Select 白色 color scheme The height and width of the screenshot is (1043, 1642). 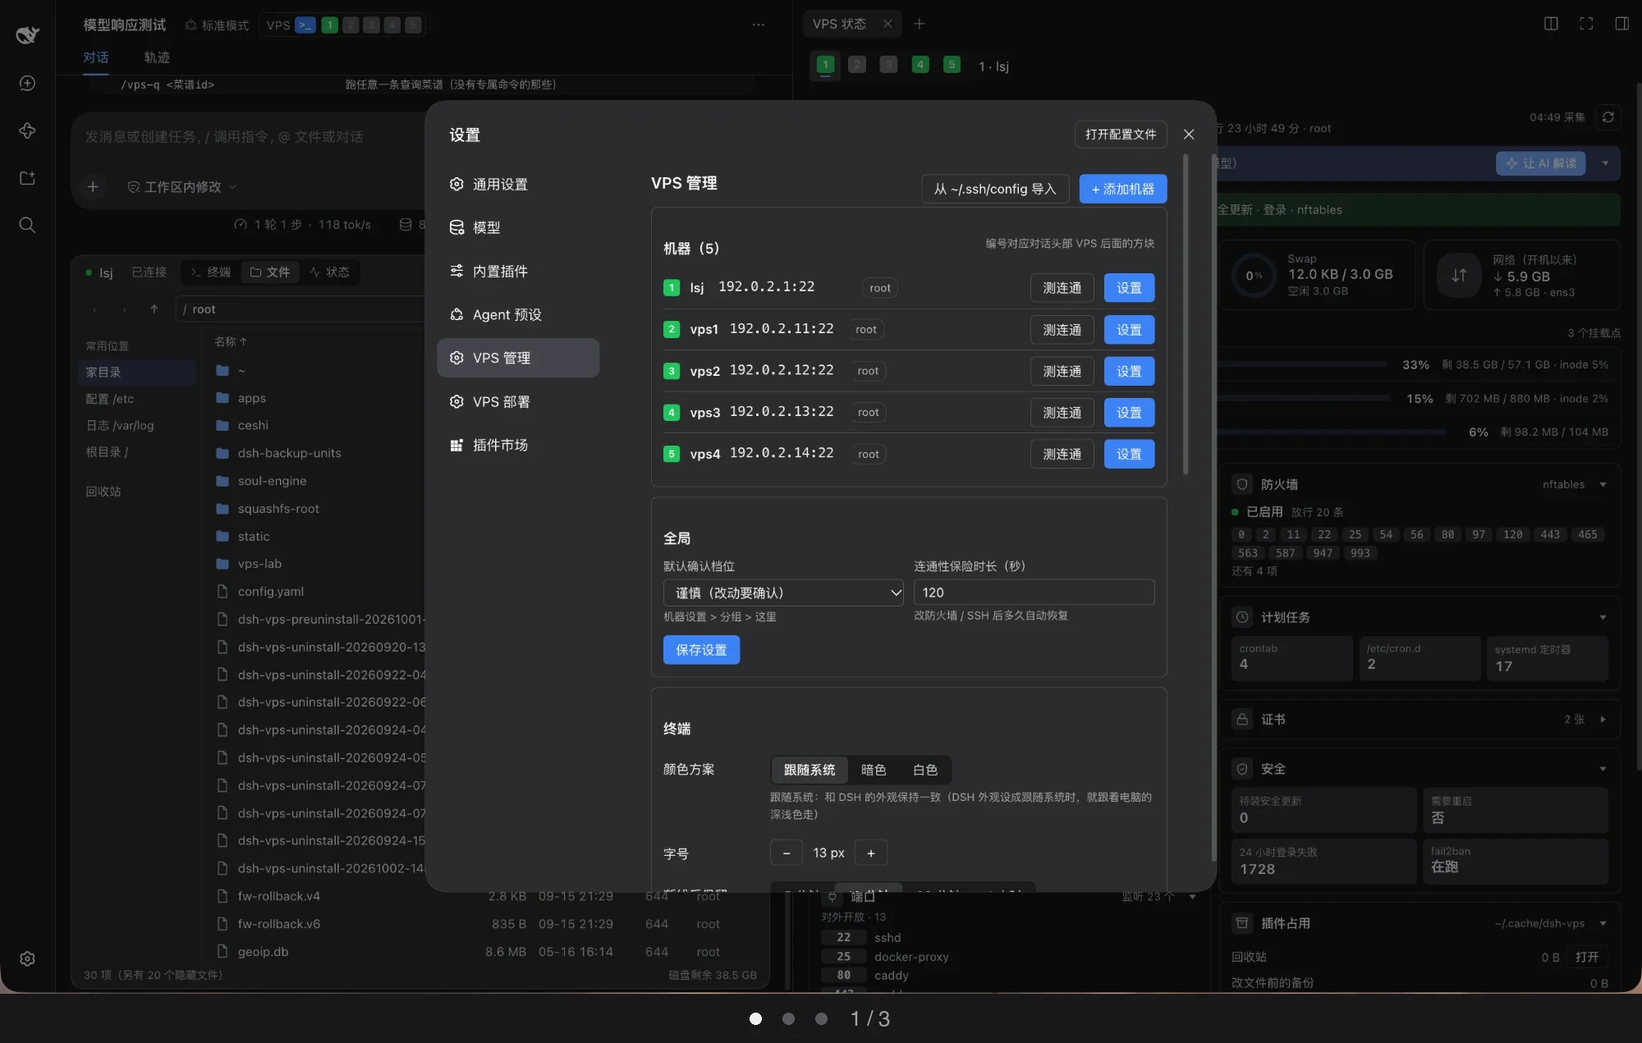925,770
